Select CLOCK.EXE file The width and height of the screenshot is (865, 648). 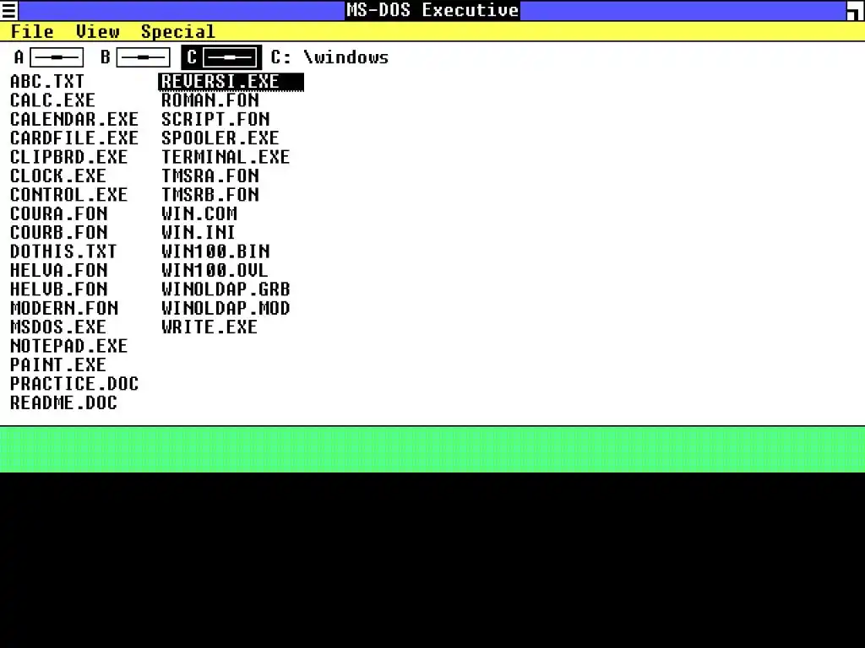pos(58,175)
